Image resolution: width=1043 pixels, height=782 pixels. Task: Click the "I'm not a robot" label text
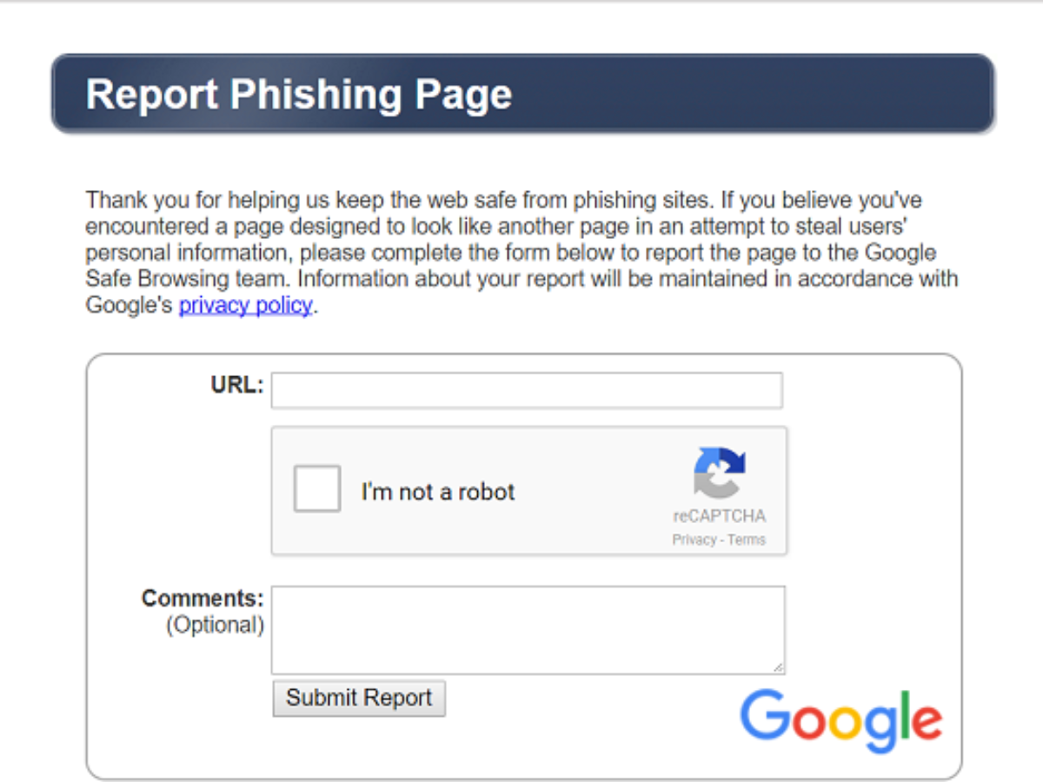pos(438,492)
